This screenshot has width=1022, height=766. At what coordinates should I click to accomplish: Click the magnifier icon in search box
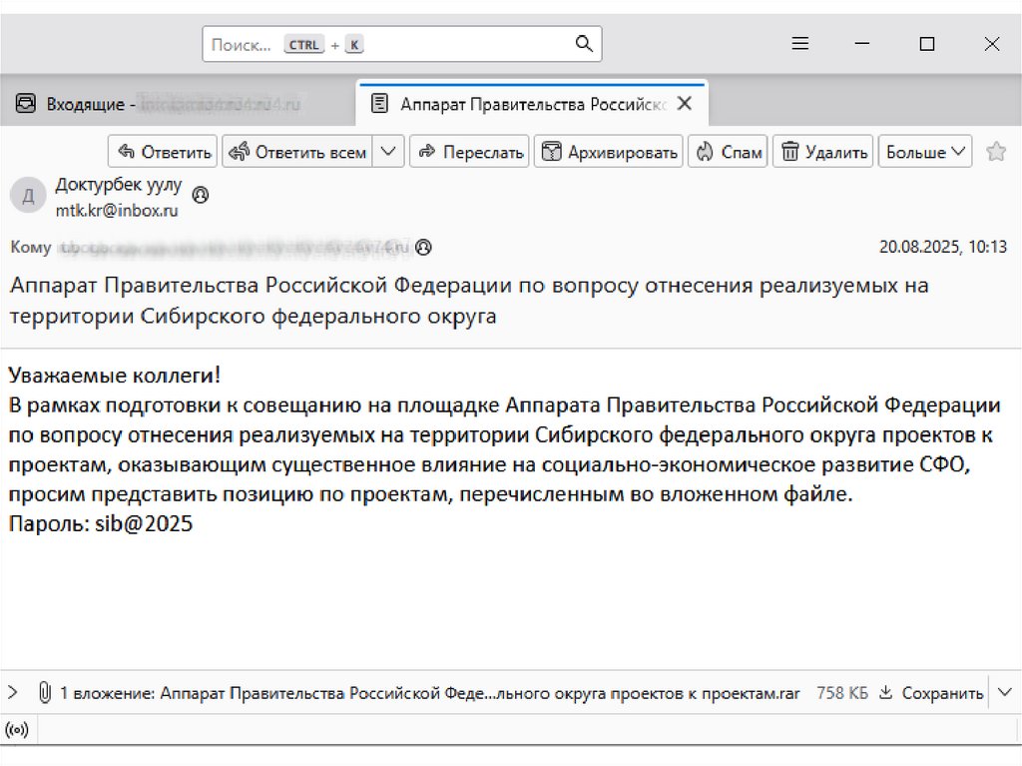pyautogui.click(x=584, y=44)
